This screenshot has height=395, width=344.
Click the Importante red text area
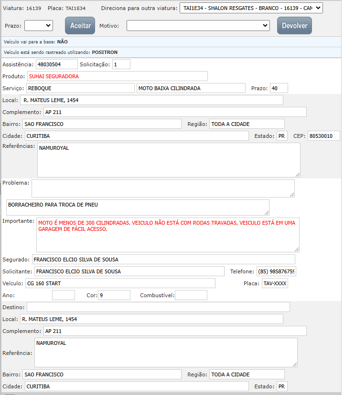click(x=168, y=235)
